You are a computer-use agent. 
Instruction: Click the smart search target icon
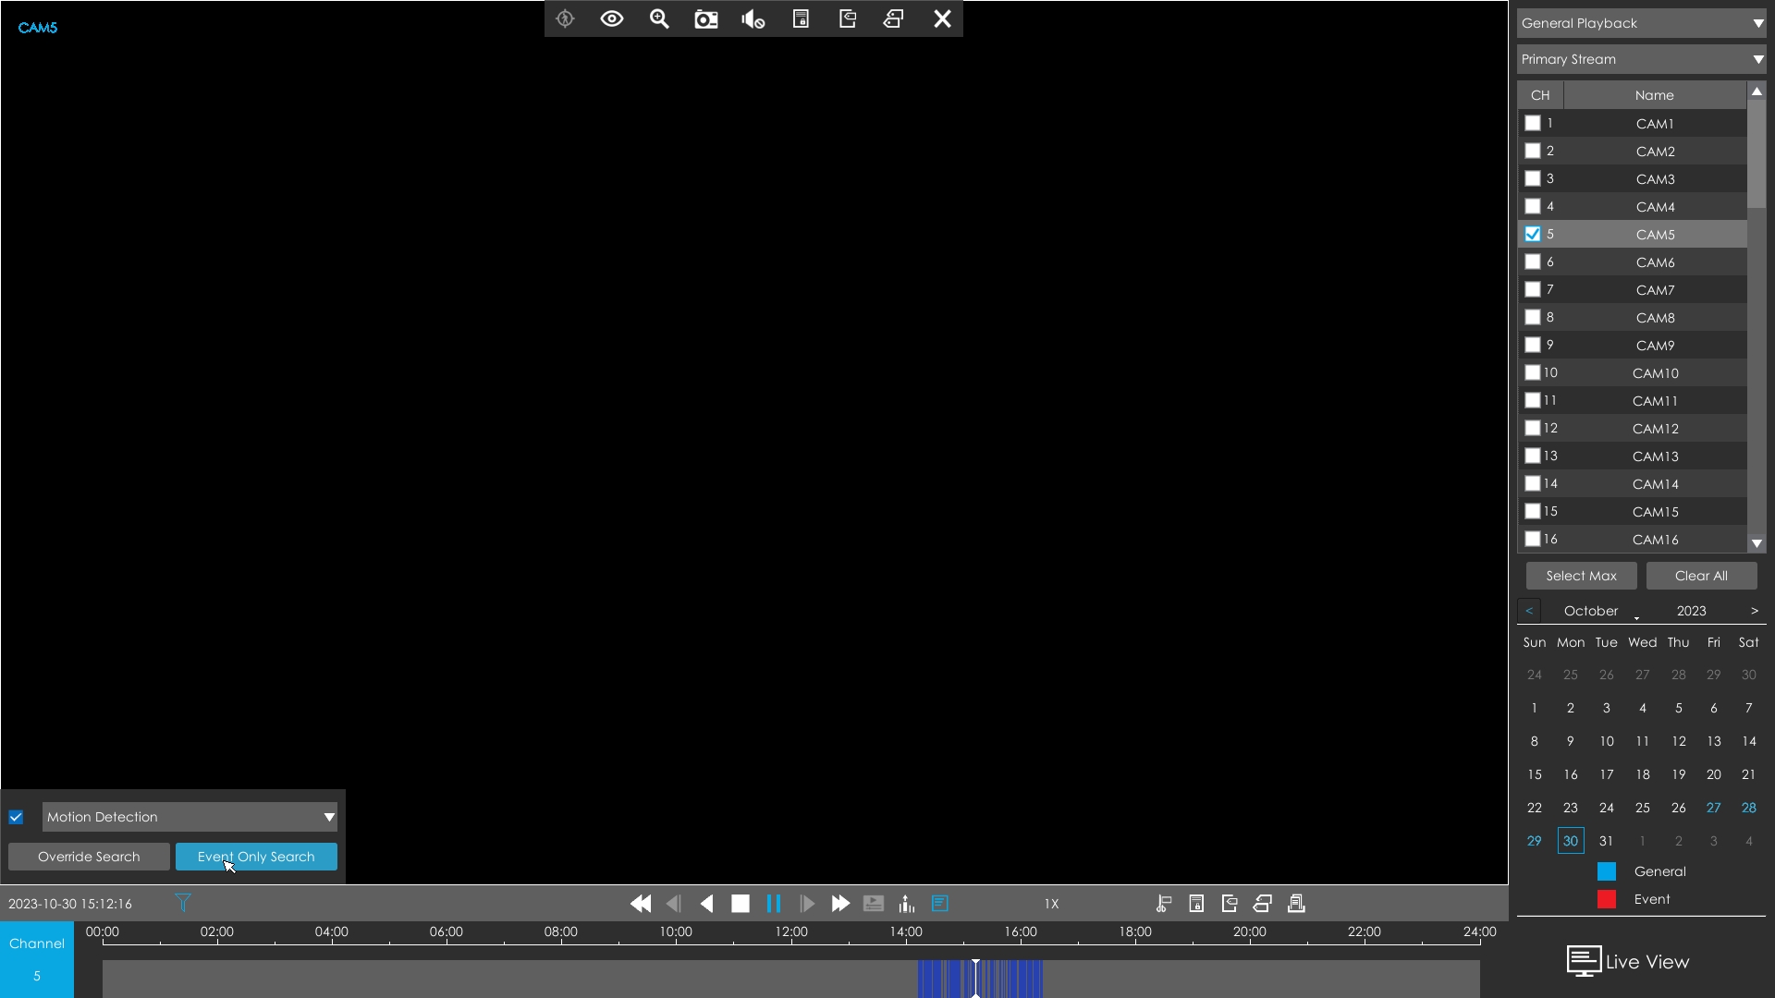565,18
